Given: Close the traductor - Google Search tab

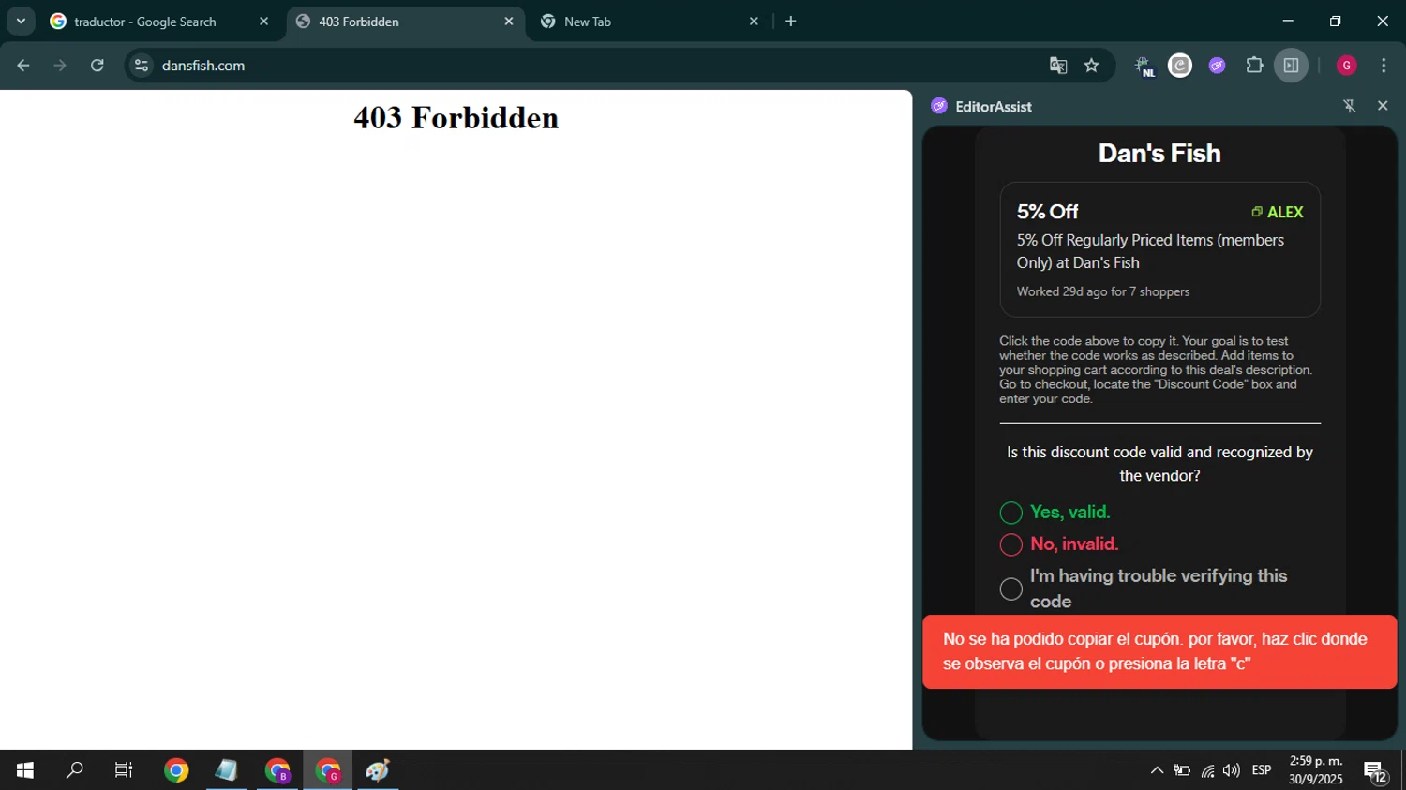Looking at the screenshot, I should tap(263, 22).
